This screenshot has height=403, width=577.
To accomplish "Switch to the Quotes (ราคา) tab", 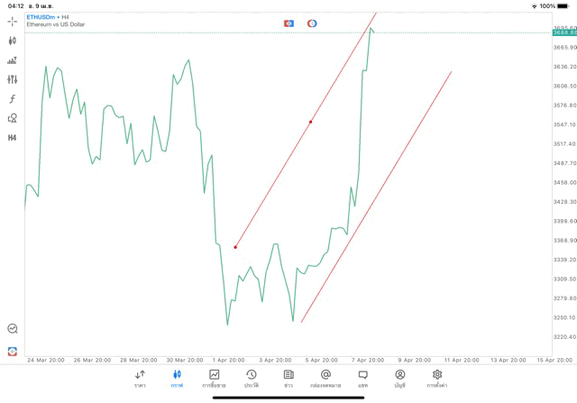I will (140, 379).
